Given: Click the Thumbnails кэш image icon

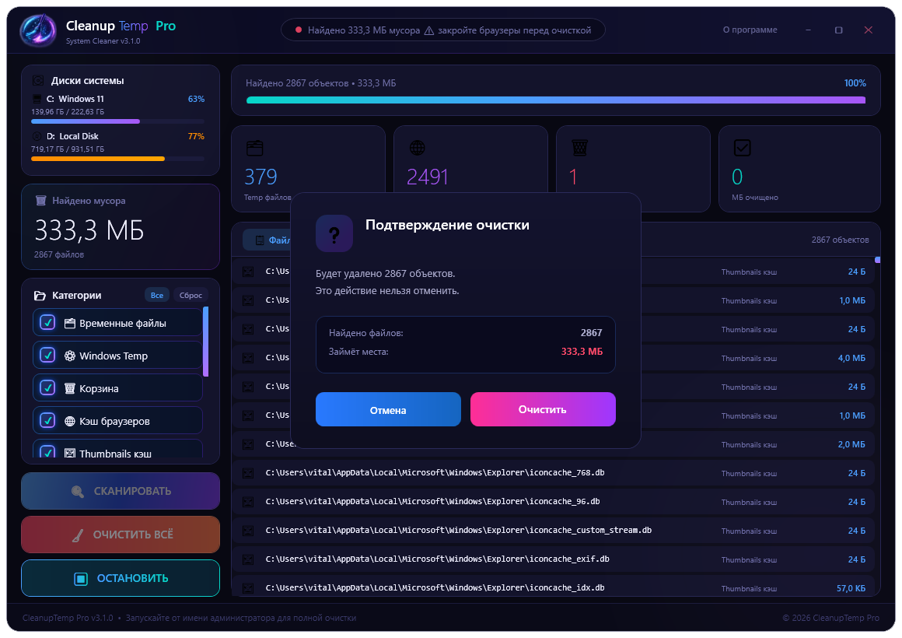Looking at the screenshot, I should [x=70, y=454].
